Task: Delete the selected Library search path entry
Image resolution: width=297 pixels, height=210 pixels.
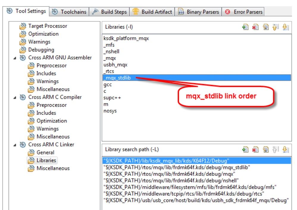Action: point(255,149)
